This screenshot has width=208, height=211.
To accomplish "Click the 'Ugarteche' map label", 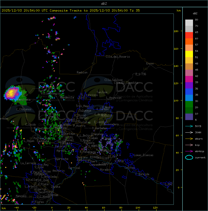I will click(x=62, y=159).
